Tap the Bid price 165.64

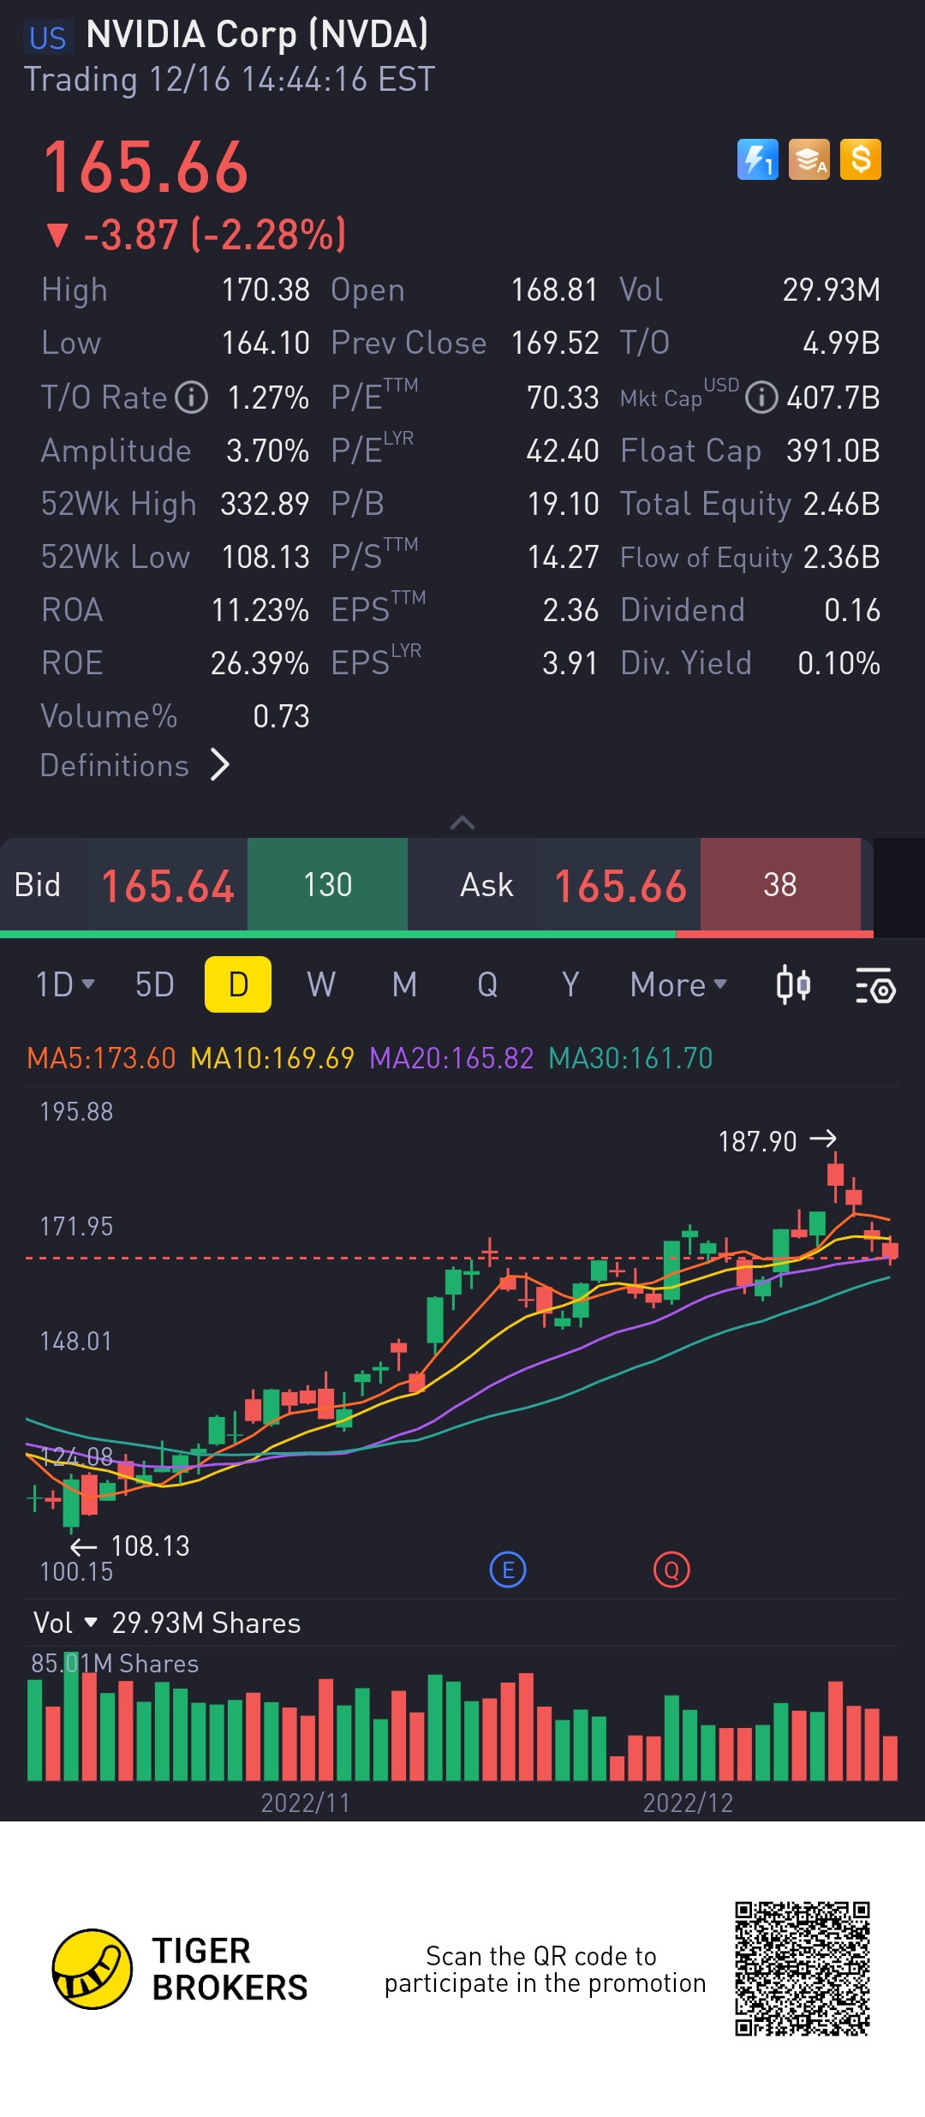click(168, 886)
